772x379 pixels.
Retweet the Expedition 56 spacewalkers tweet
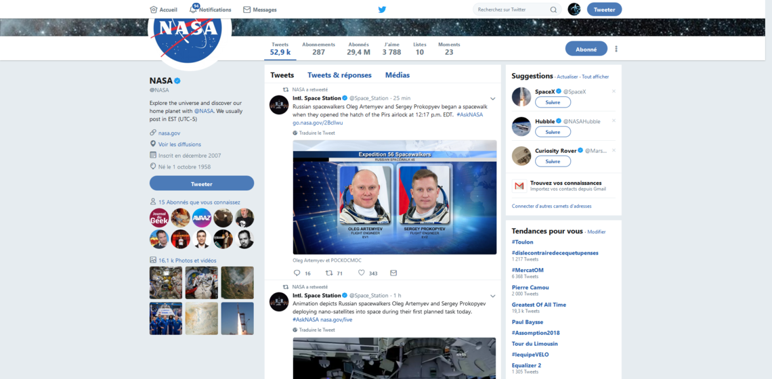click(329, 273)
